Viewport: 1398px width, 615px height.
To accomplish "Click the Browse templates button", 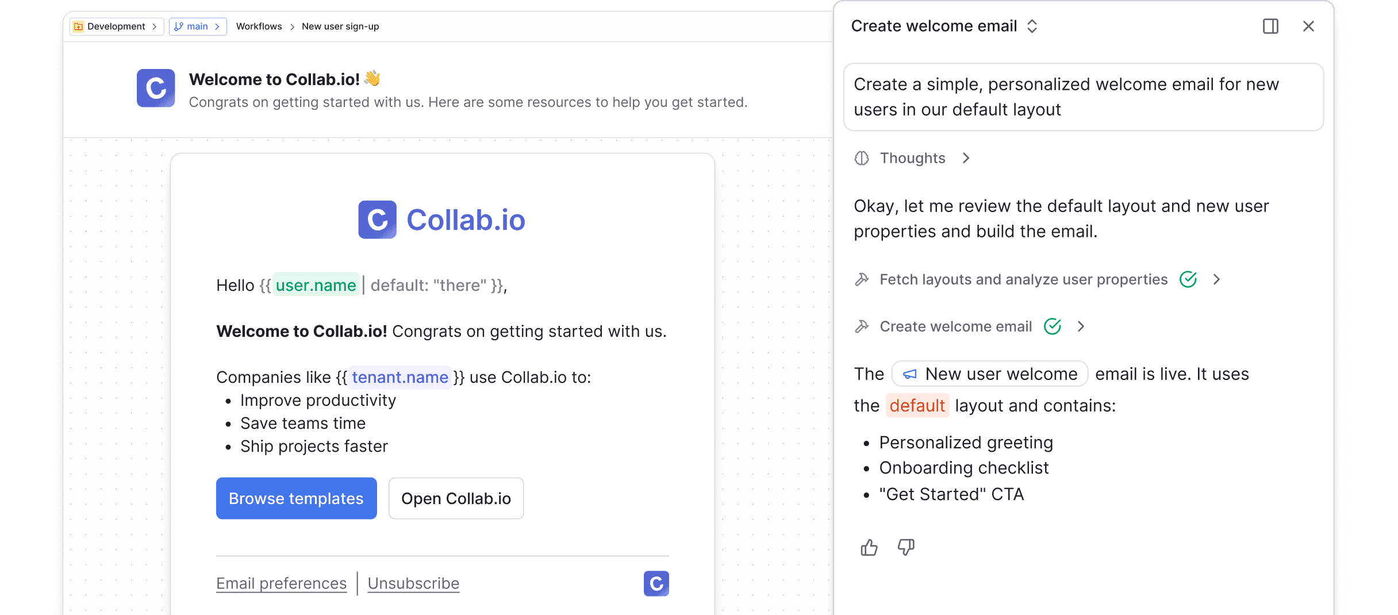I will click(x=296, y=498).
